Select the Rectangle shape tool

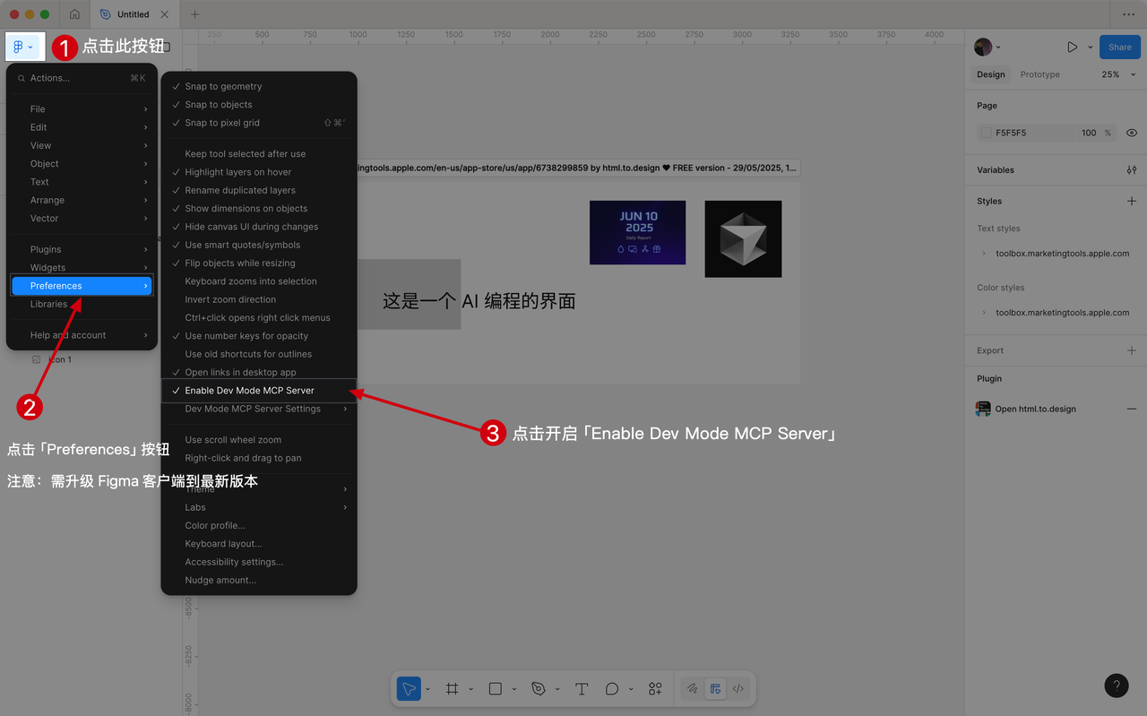(x=496, y=688)
